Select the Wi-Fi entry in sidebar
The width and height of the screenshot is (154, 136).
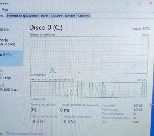(x=11, y=74)
